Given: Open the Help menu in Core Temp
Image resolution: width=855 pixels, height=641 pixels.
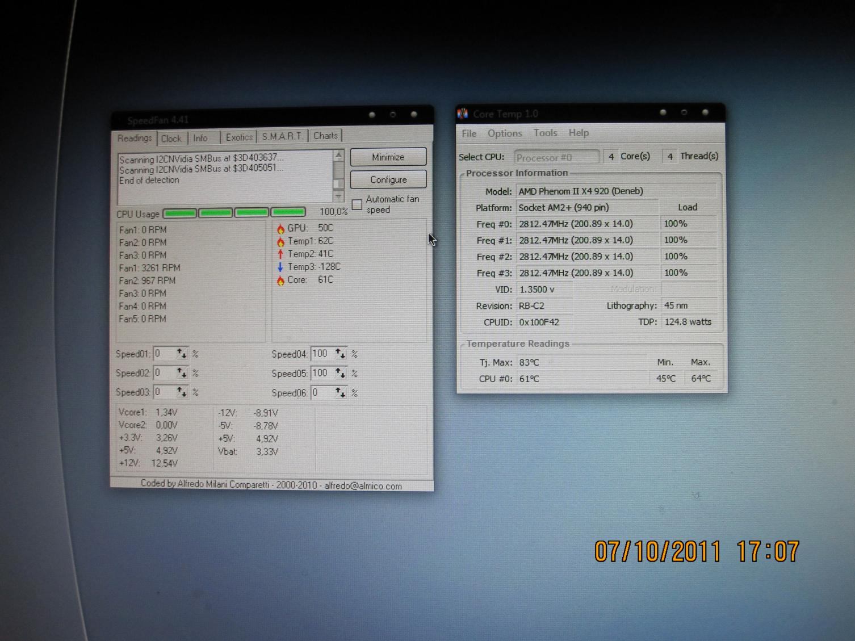Looking at the screenshot, I should coord(579,133).
